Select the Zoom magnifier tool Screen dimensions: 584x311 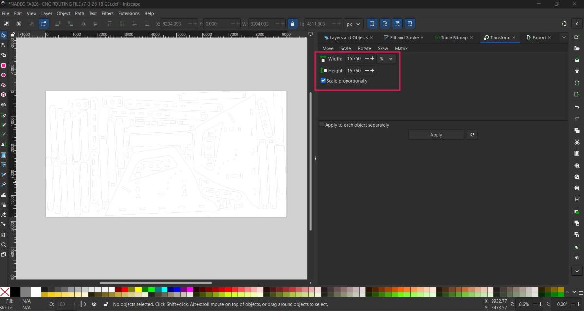(4, 244)
